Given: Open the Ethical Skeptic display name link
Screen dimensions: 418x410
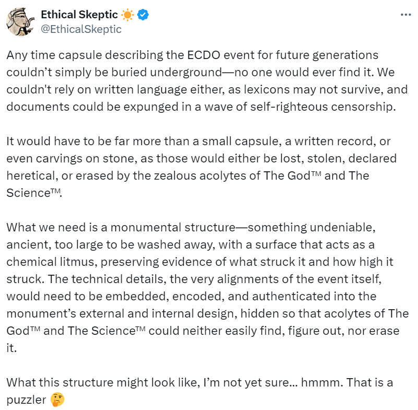Looking at the screenshot, I should click(79, 15).
